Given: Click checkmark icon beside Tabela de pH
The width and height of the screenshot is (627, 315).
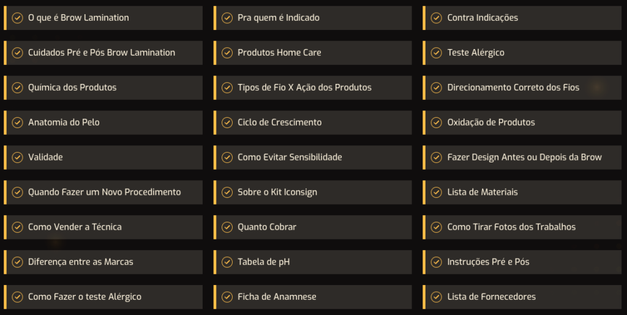Looking at the screenshot, I should (x=227, y=262).
